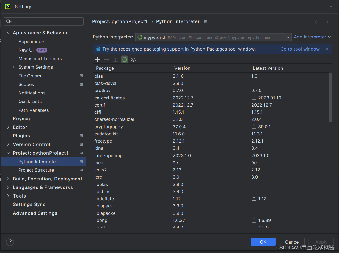Dismiss the packaging support banner
Image resolution: width=339 pixels, height=253 pixels.
pyautogui.click(x=327, y=49)
